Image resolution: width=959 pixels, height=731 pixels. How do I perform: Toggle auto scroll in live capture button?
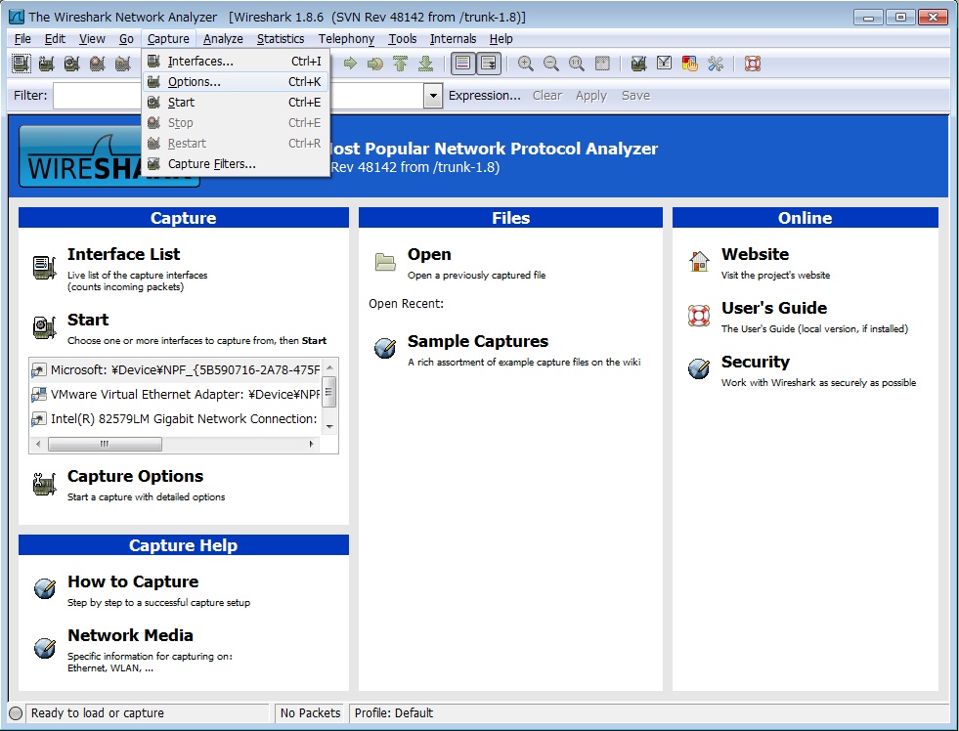pos(489,63)
